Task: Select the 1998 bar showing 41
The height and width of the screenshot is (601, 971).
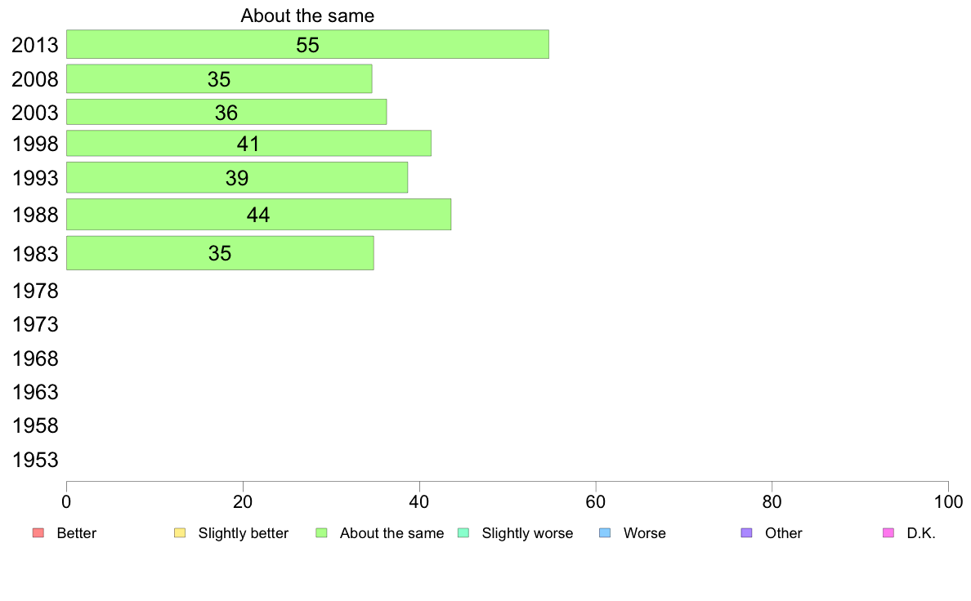Action: point(249,144)
